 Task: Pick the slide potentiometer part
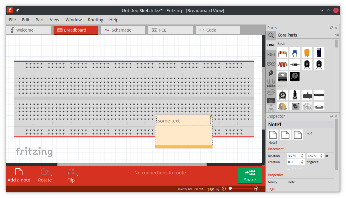[307, 95]
